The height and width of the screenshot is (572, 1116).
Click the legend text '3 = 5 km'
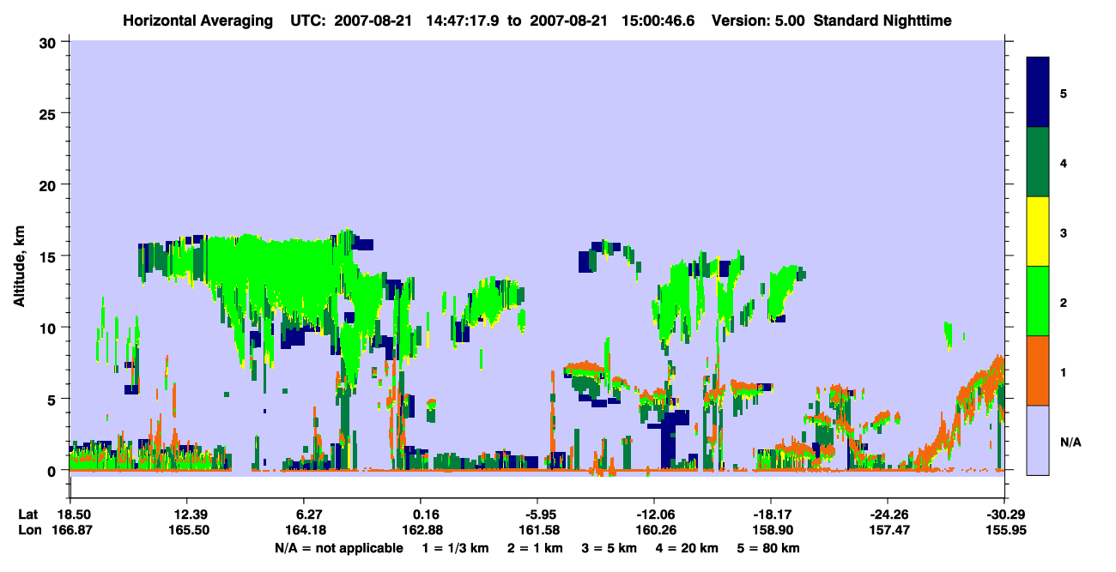610,548
